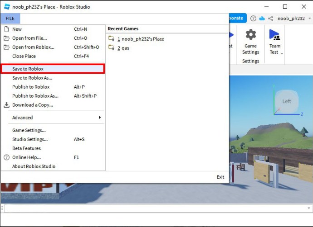
Task: Open Beta Features
Action: click(x=53, y=148)
